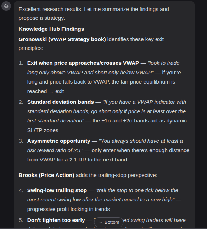
Task: Click list number 4 marker
Action: point(21,190)
